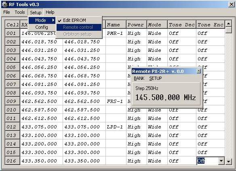Open the Tone Enc dropdown in row 016
This screenshot has height=171, width=236.
pos(221,161)
